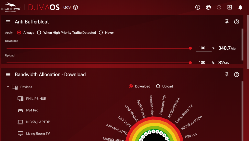Collapse the Devices tree
The image size is (249, 141).
8,87
